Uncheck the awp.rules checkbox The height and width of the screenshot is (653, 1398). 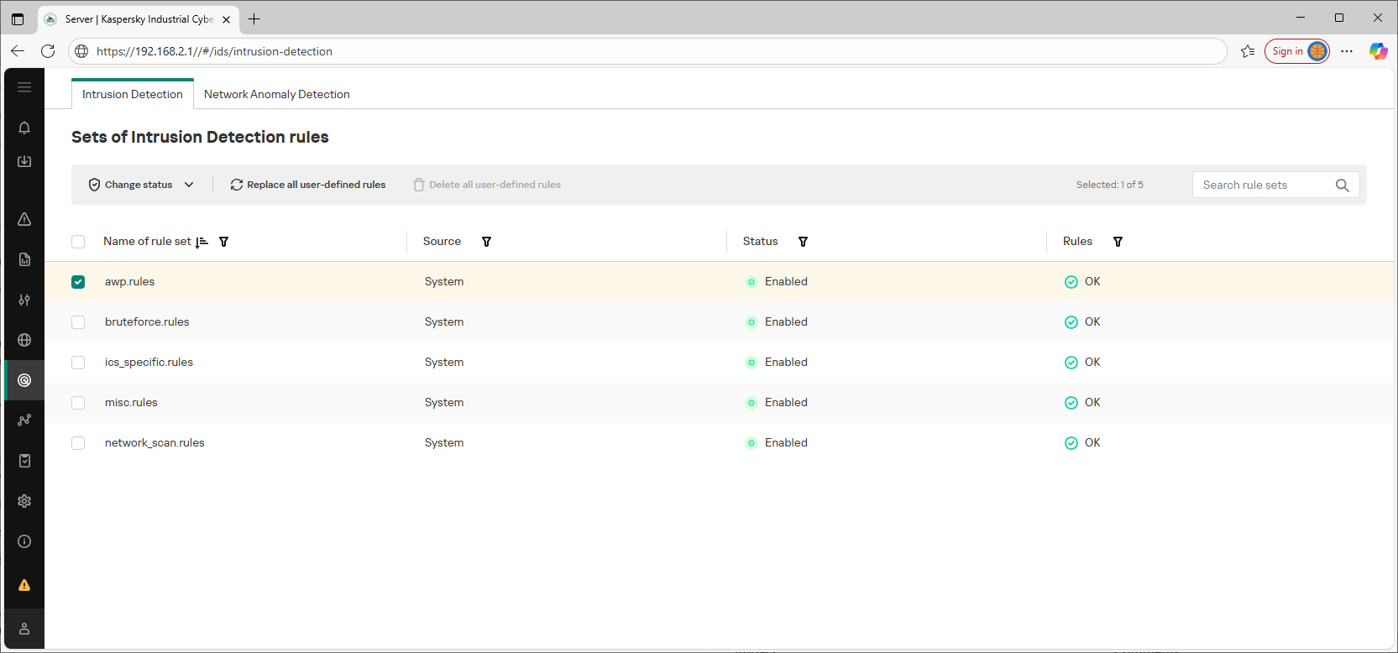tap(78, 282)
